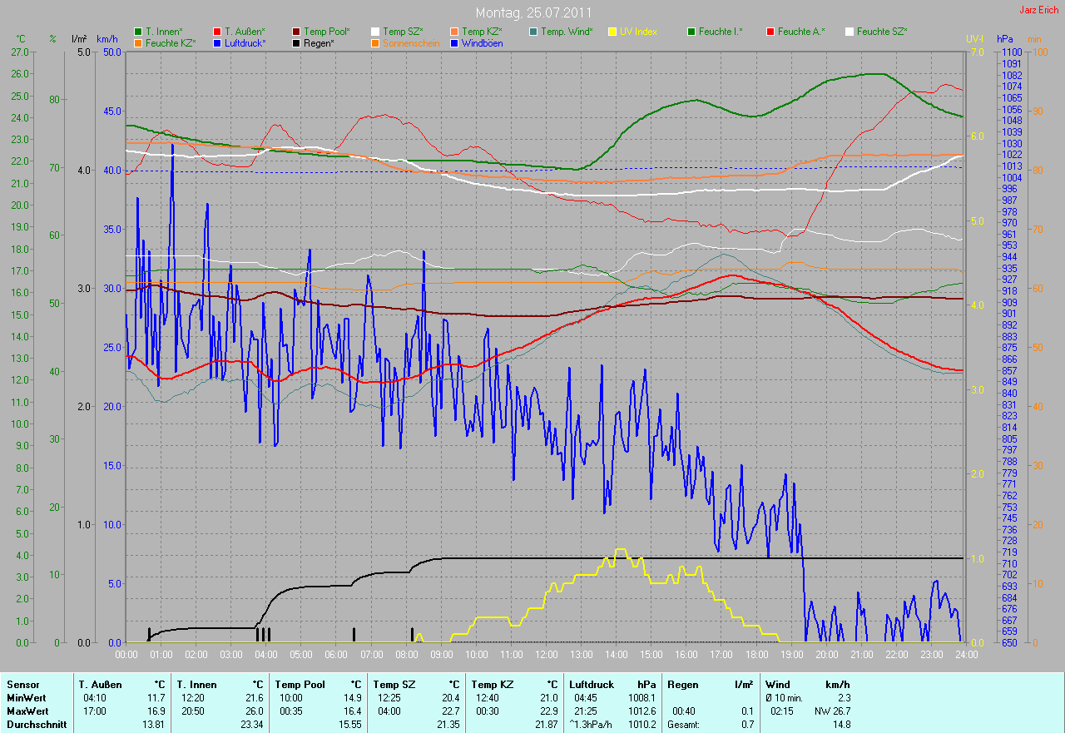The width and height of the screenshot is (1065, 733).
Task: Click the green T. Innen legend swatch
Action: tap(138, 32)
